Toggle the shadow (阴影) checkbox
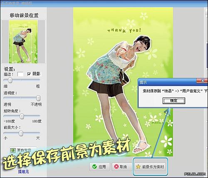 pyautogui.click(x=29, y=74)
